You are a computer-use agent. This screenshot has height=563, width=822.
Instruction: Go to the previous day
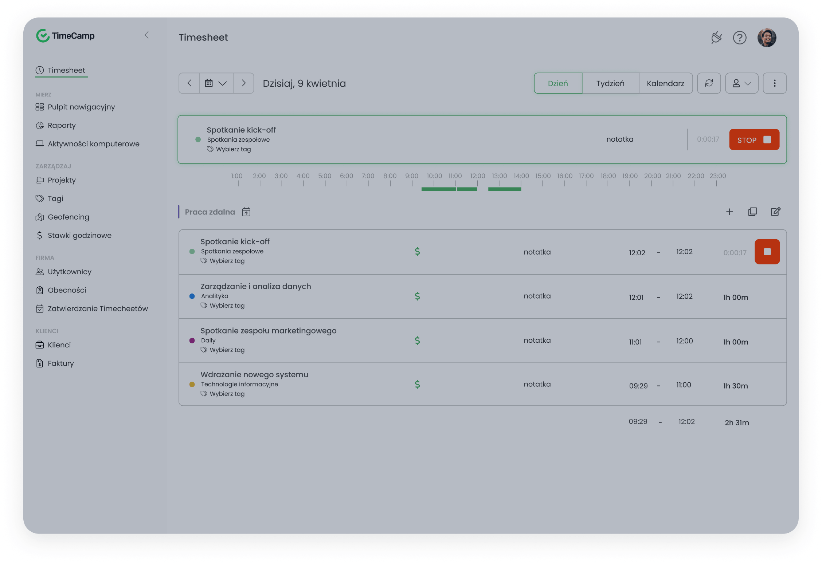tap(189, 83)
